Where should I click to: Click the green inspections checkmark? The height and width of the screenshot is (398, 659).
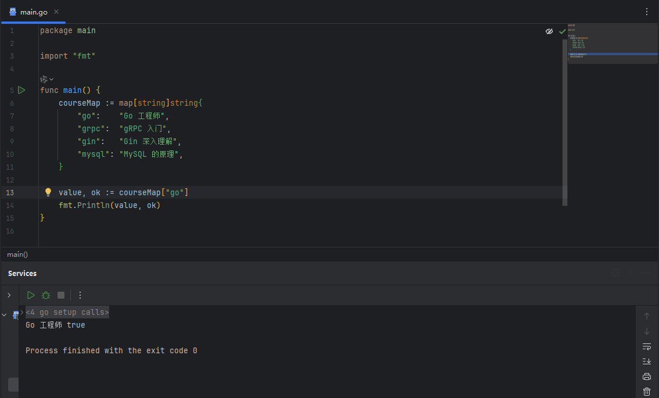coord(562,31)
